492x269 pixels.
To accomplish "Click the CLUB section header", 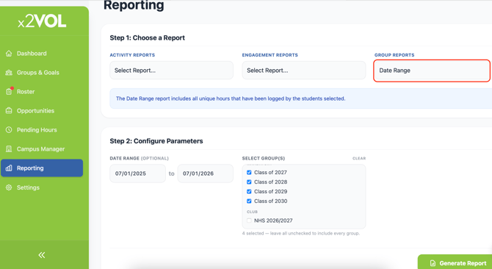I will click(x=252, y=212).
